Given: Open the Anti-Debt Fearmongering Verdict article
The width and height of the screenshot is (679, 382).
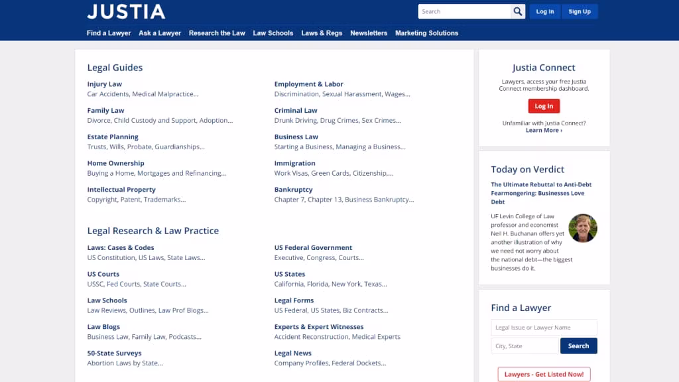Looking at the screenshot, I should pos(541,193).
